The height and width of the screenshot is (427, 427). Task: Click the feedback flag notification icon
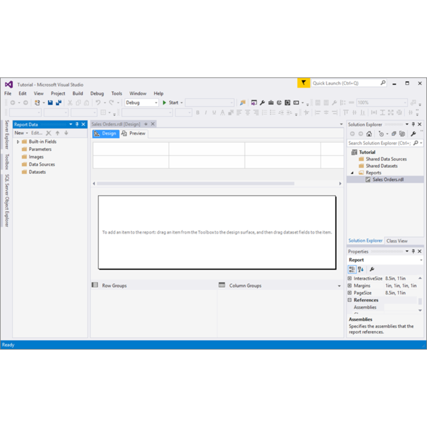pyautogui.click(x=303, y=83)
